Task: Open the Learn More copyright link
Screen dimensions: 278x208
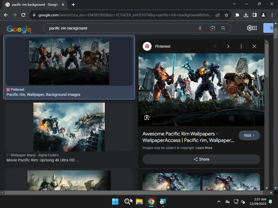Action: pyautogui.click(x=204, y=148)
